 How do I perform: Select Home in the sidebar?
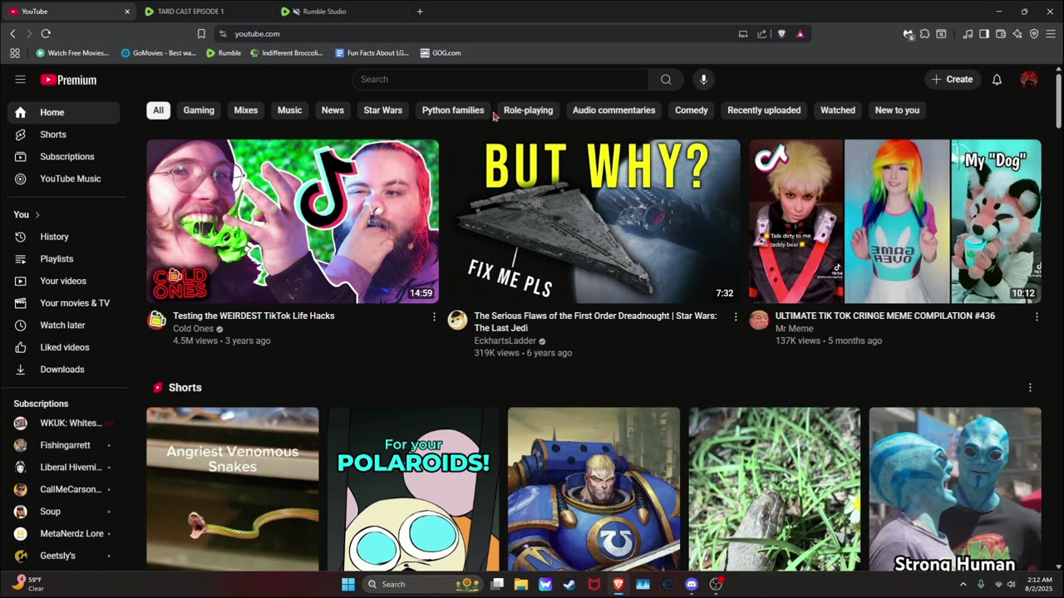[x=63, y=112]
